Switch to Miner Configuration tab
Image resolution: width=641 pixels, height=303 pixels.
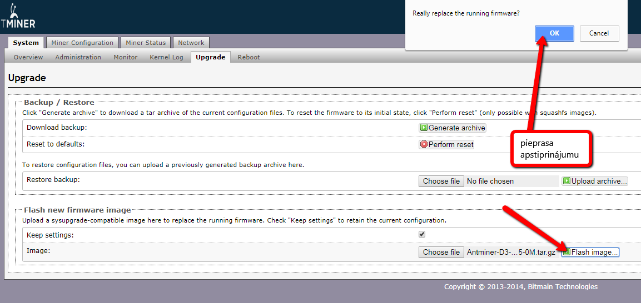coord(82,43)
